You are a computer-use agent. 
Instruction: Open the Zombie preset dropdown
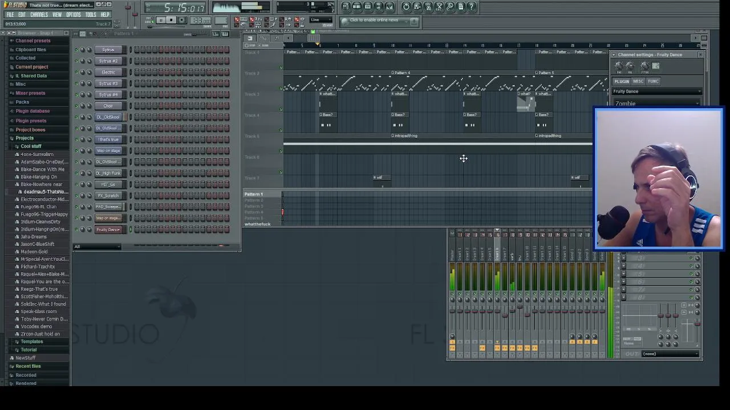[657, 104]
